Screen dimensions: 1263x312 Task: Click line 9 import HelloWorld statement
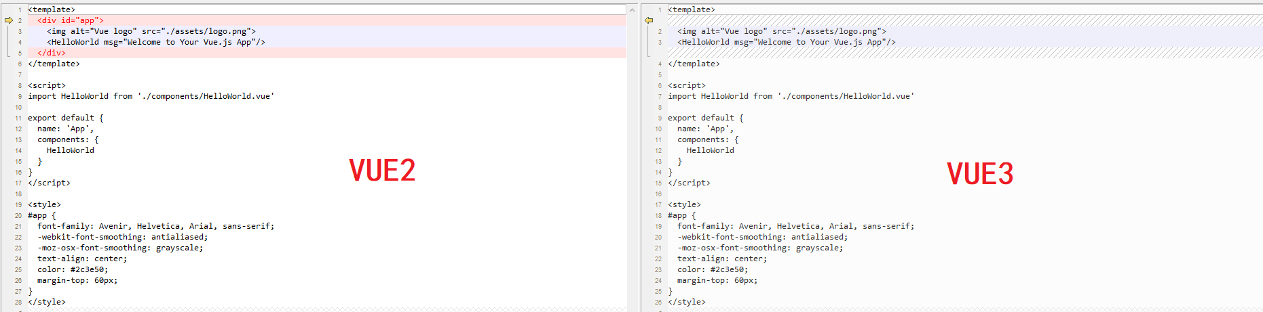pos(151,96)
